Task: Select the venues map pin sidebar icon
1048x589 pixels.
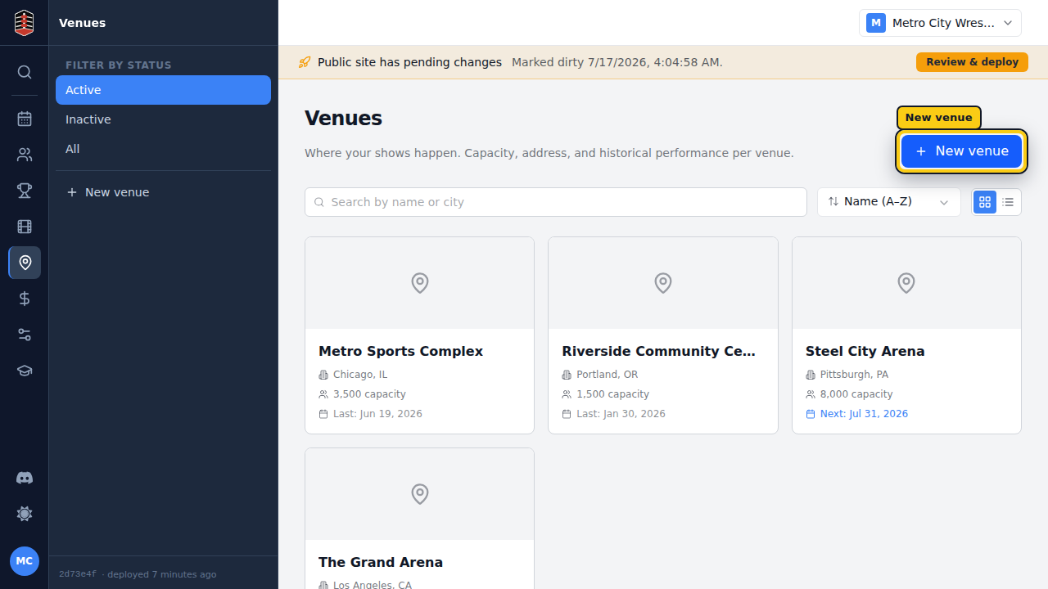Action: [x=25, y=263]
